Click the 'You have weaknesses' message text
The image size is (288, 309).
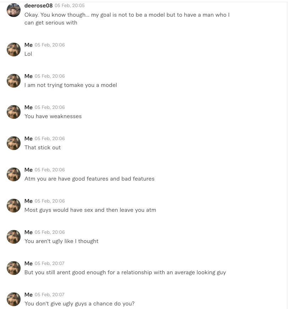coord(53,116)
